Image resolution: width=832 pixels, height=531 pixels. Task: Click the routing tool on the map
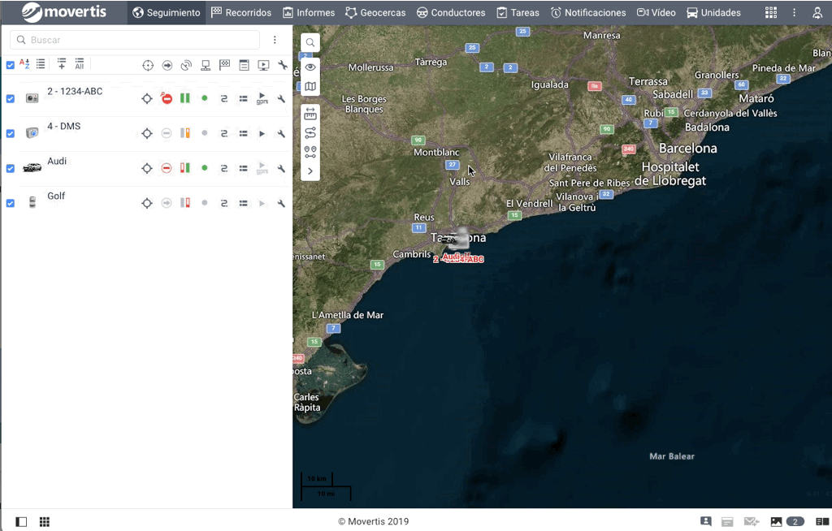pos(310,133)
